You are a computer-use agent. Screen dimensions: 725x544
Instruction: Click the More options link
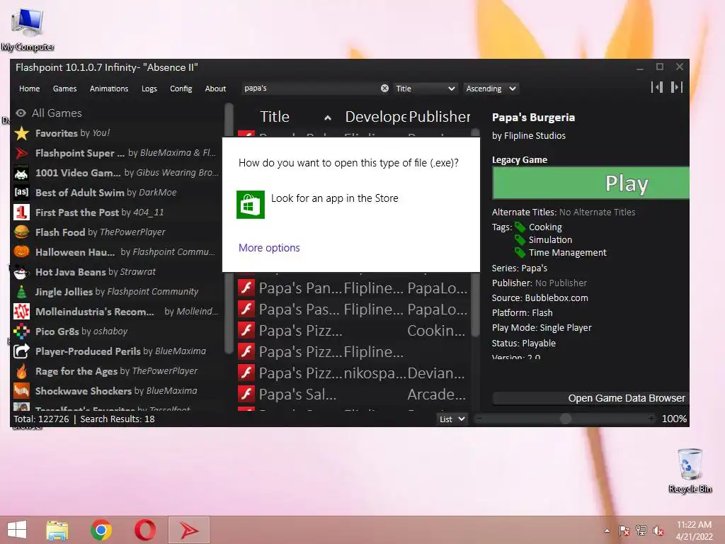(x=269, y=248)
